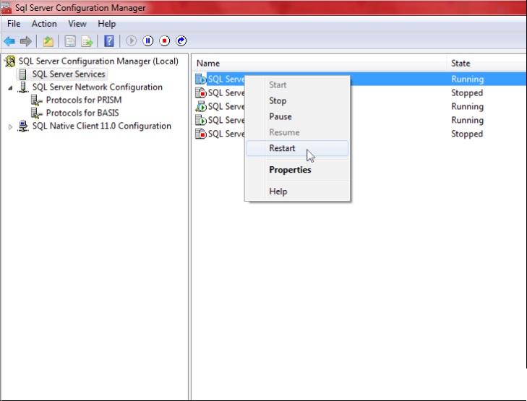Click the Export List toolbar icon
The width and height of the screenshot is (527, 401).
(x=87, y=41)
